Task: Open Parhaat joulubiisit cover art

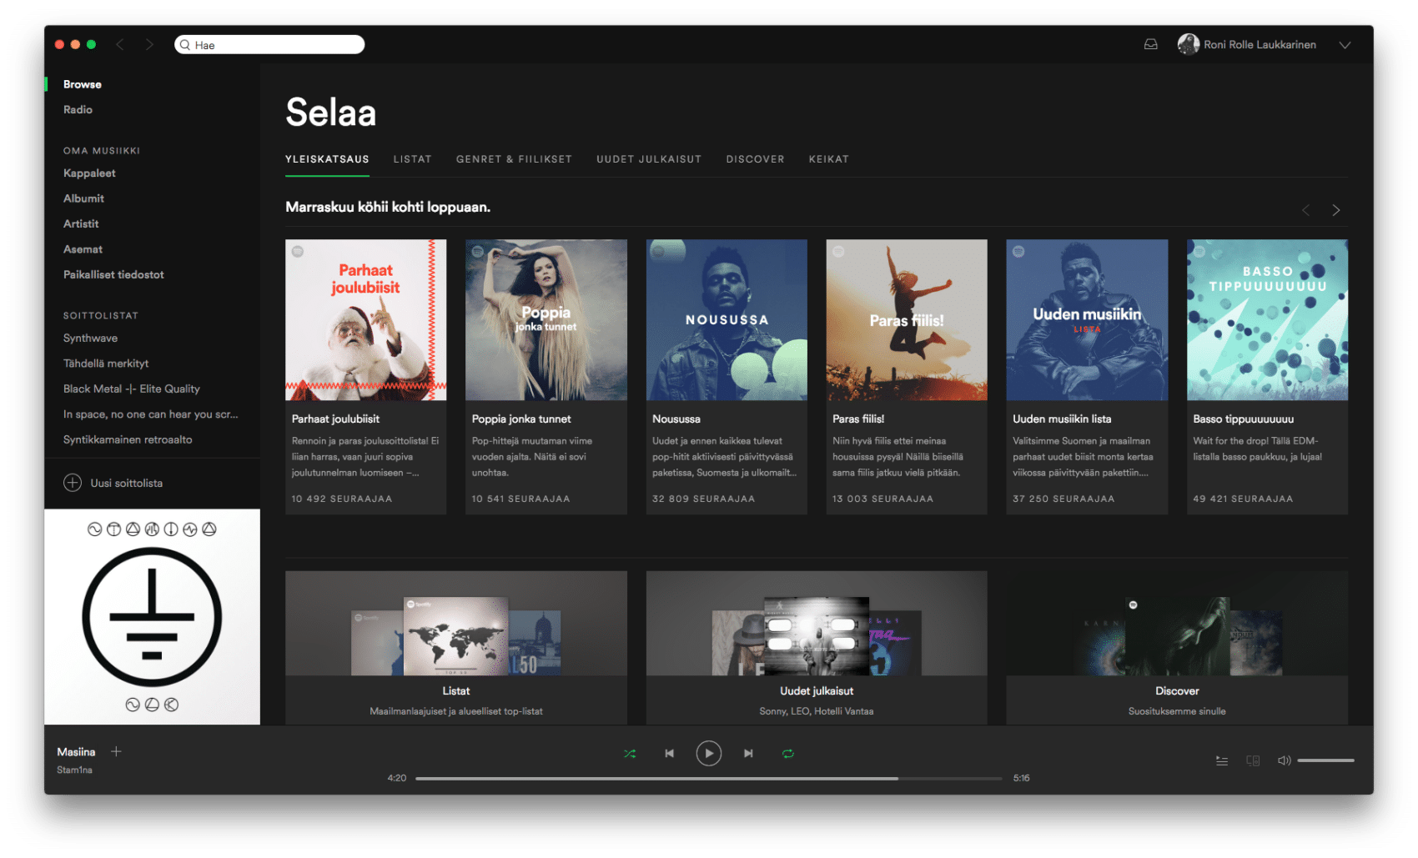Action: pos(365,320)
